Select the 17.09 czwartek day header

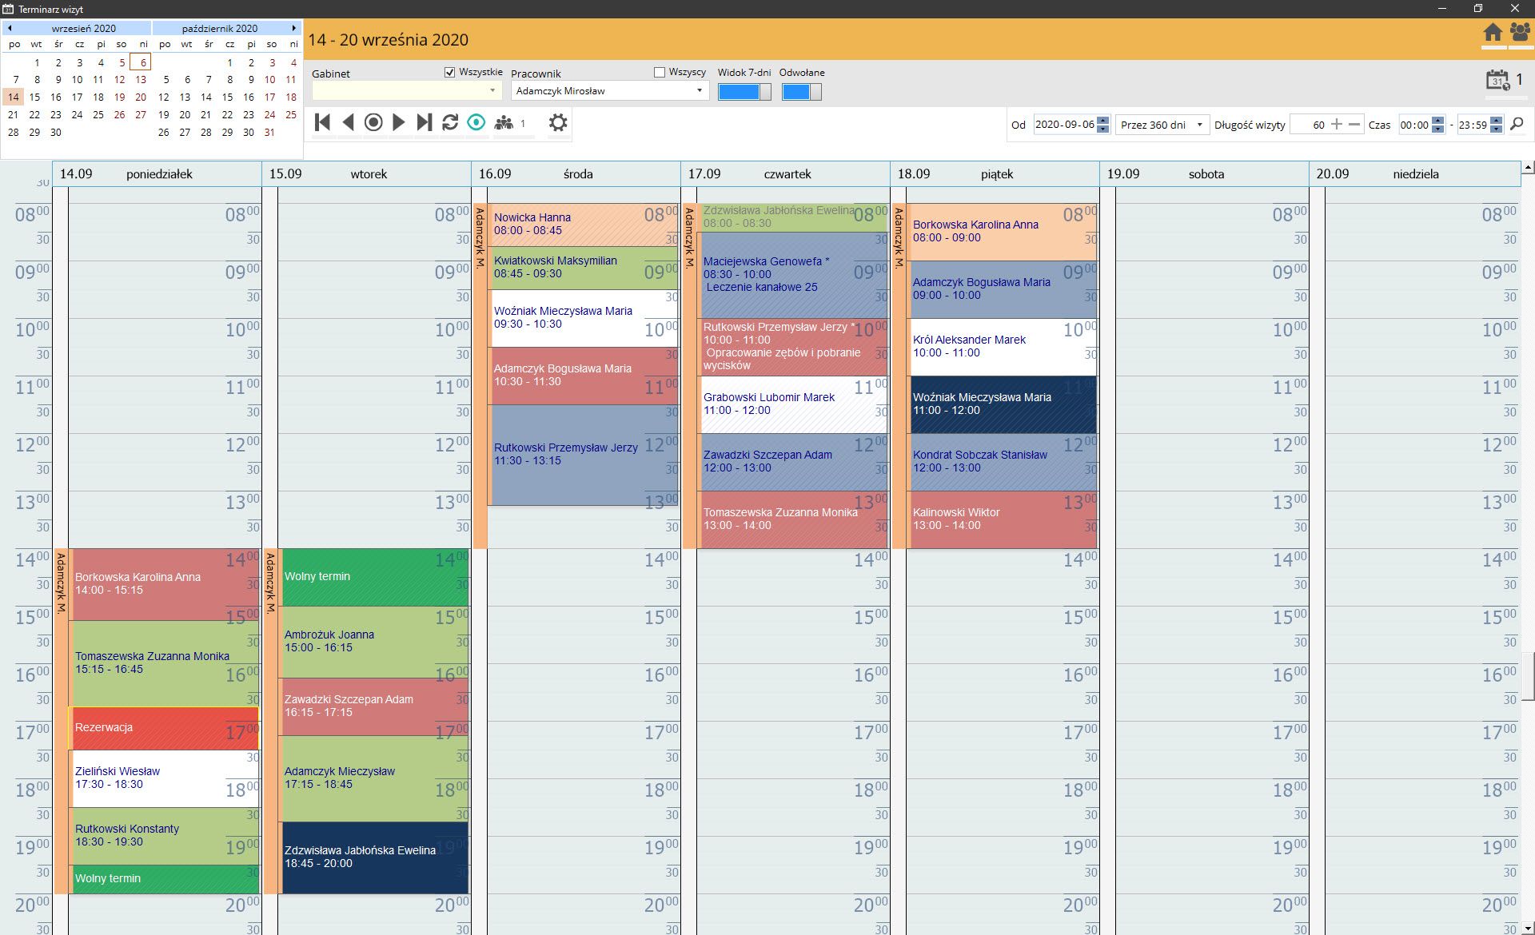pos(786,173)
